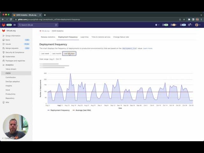Open Issue analytics

(8, 90)
